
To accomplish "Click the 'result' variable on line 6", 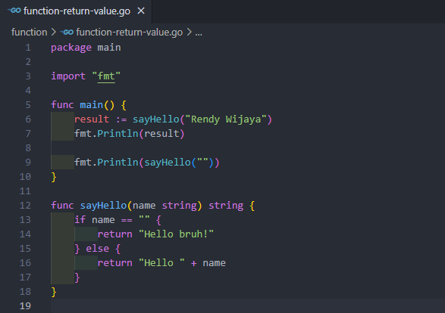I will (x=92, y=119).
